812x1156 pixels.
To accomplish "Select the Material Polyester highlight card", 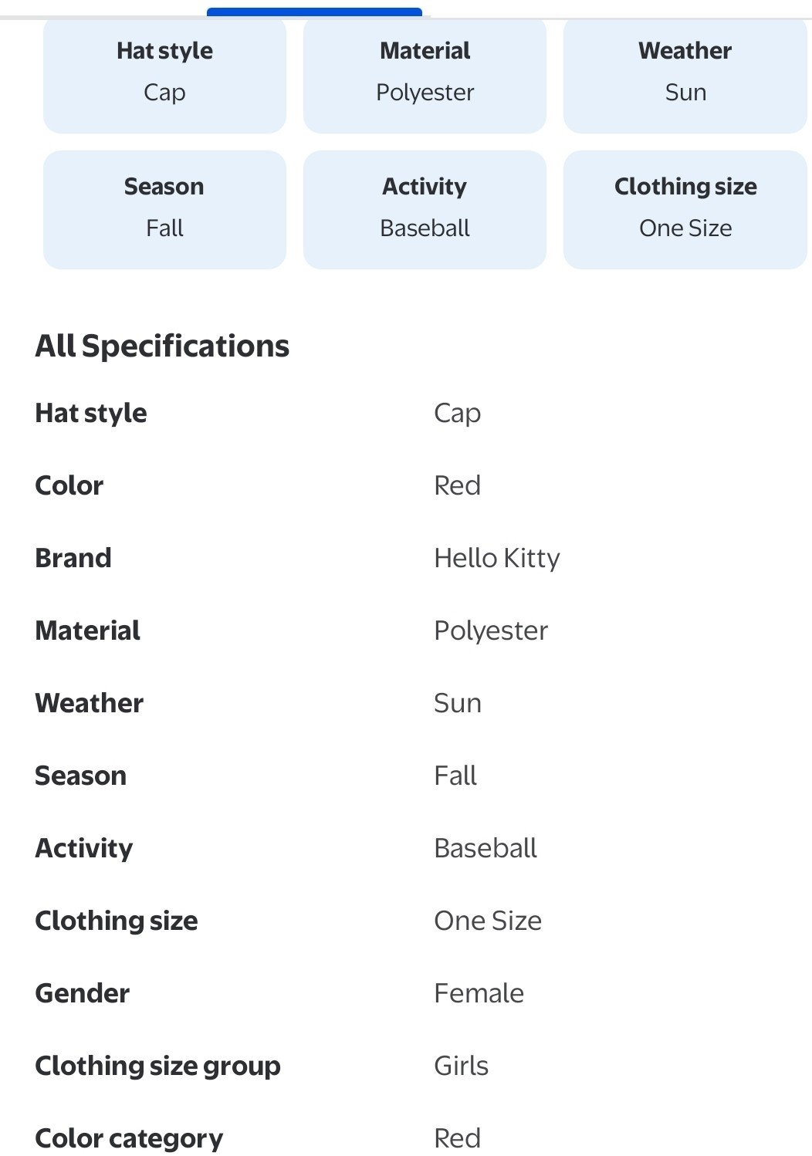I will tap(425, 74).
